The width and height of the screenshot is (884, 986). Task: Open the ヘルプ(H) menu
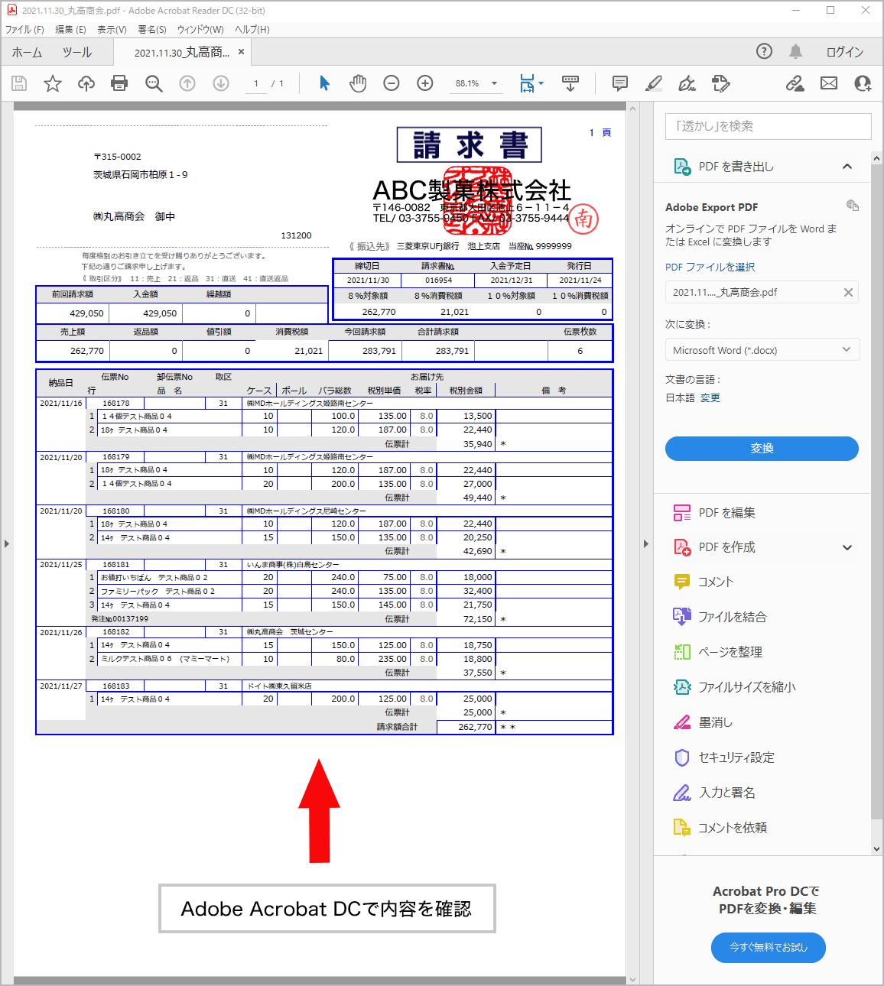(x=252, y=30)
